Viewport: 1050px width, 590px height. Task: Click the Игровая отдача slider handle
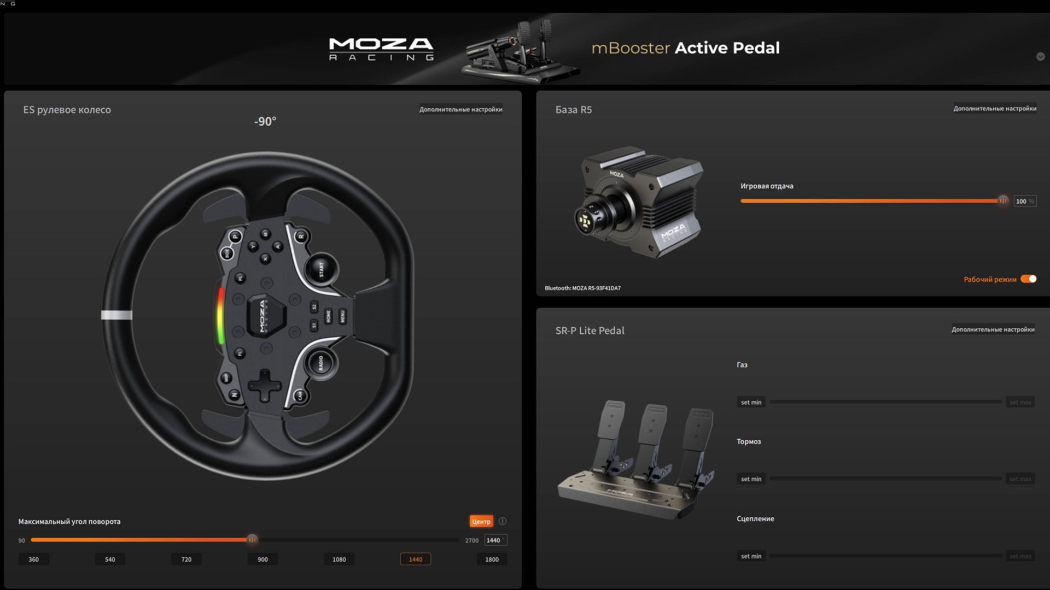[x=1004, y=200]
